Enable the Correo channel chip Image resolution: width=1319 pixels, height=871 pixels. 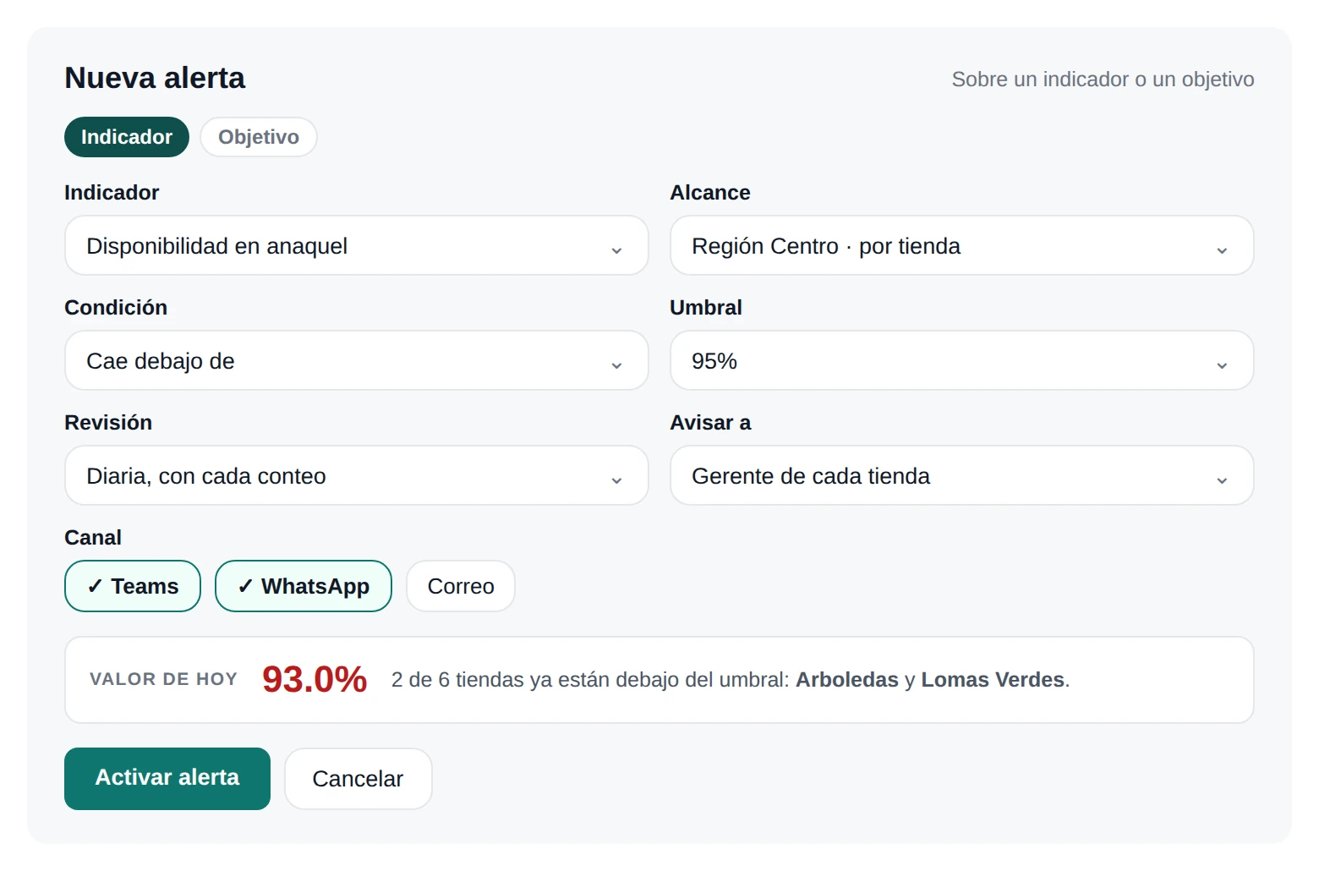point(461,586)
